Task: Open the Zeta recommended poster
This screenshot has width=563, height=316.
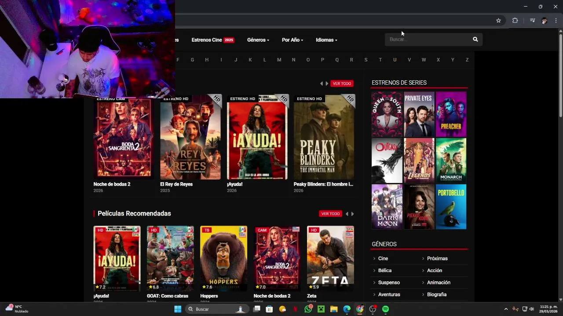Action: [x=330, y=259]
